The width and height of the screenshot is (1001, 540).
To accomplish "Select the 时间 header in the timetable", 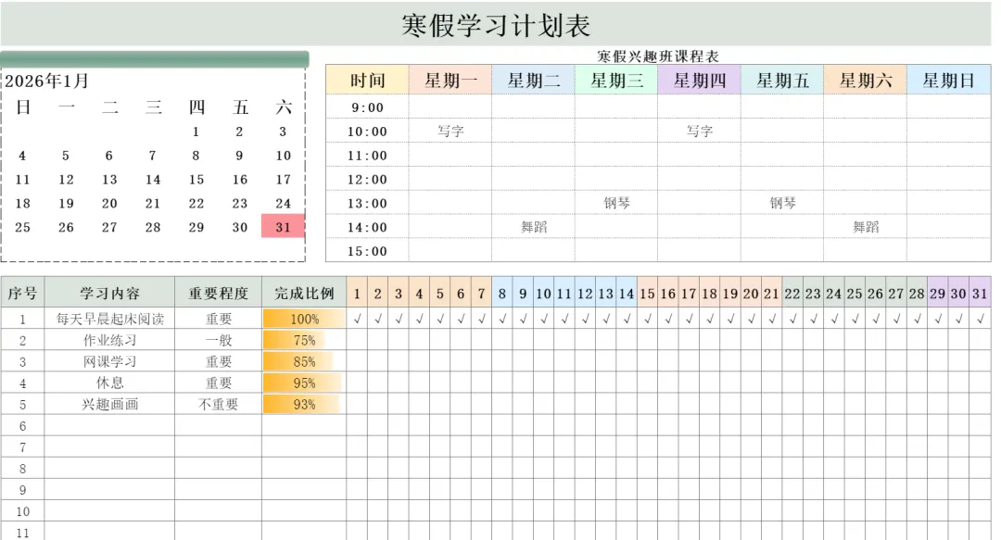I will pyautogui.click(x=367, y=81).
